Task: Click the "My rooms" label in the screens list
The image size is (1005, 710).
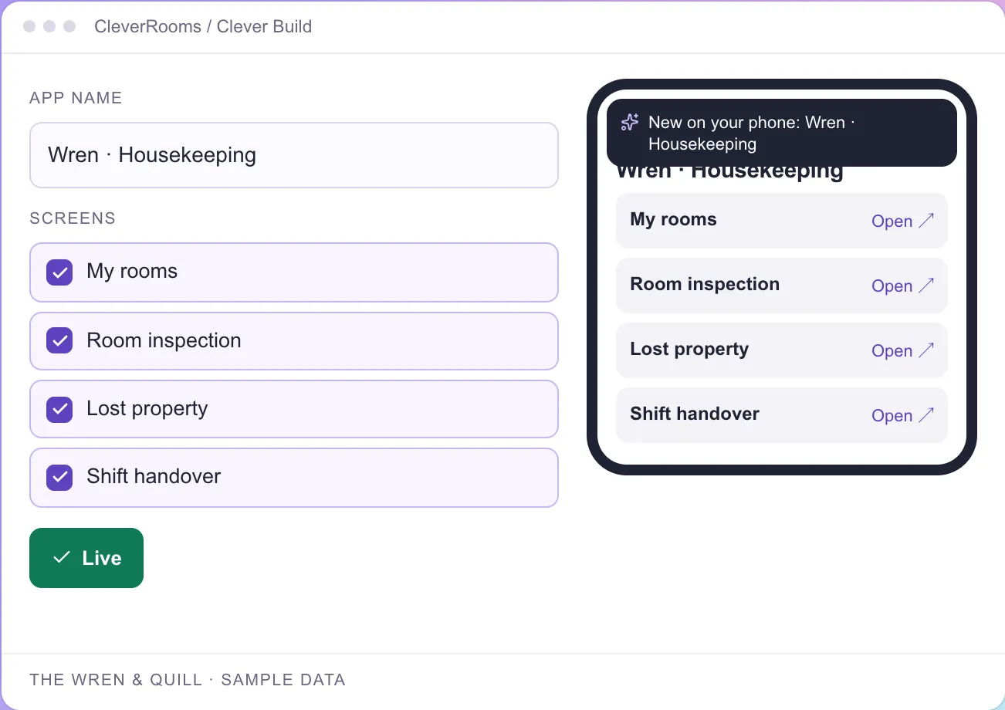Action: tap(132, 272)
